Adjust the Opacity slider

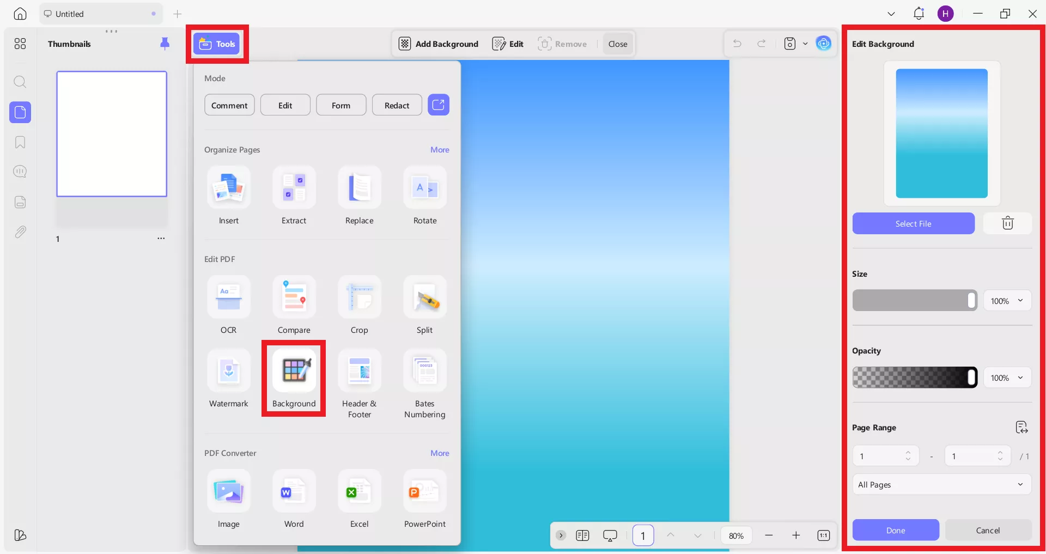coord(915,378)
